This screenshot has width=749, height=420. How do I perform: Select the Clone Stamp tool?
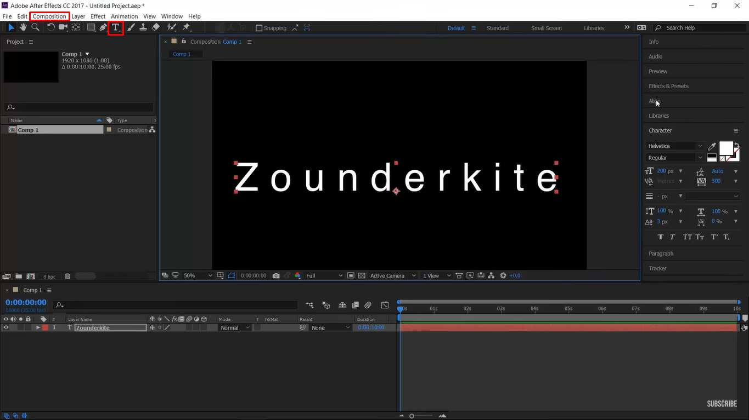(x=143, y=27)
